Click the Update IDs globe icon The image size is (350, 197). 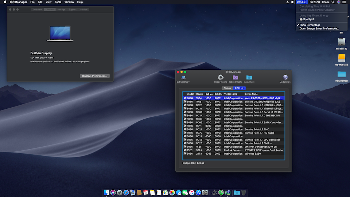[285, 78]
